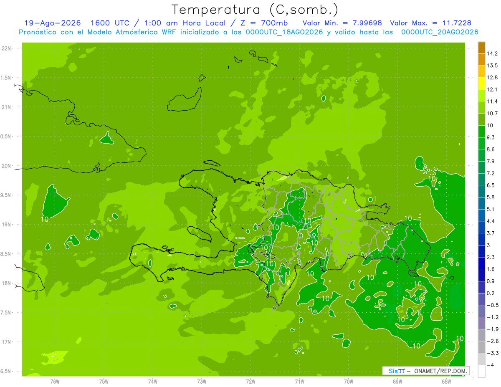Click the 19N latitude label

7,225
